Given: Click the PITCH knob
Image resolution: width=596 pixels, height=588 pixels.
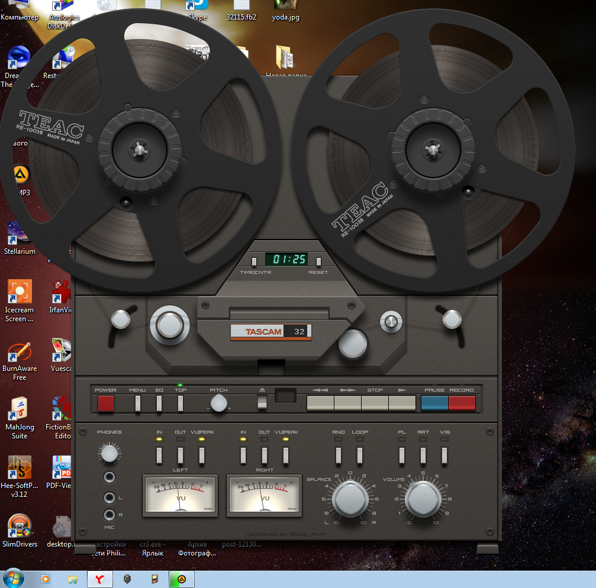Looking at the screenshot, I should [x=218, y=403].
